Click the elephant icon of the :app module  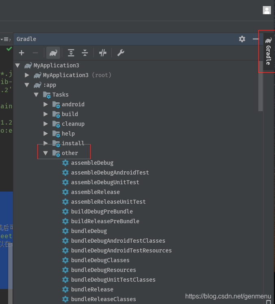[37, 85]
